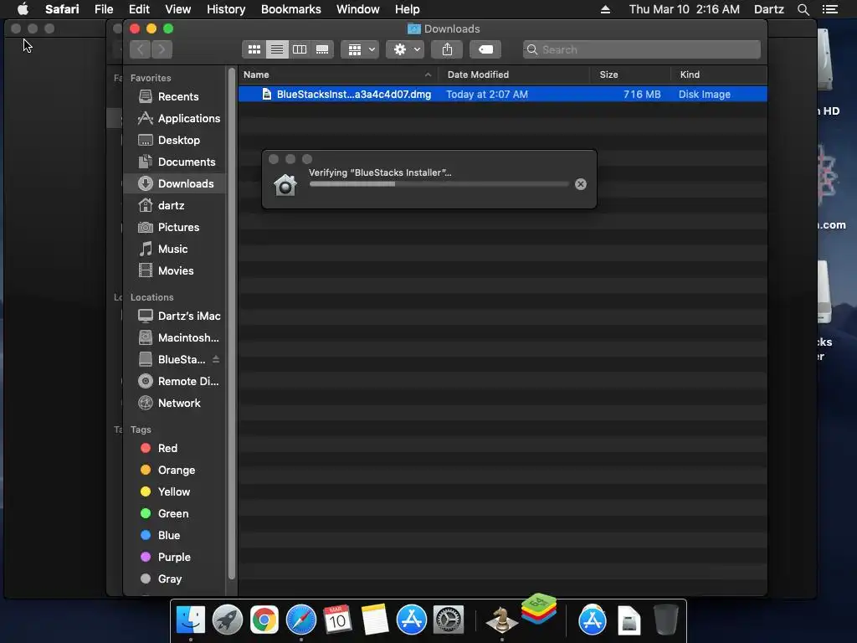Click the Finder search field
This screenshot has height=643, width=857.
[x=642, y=49]
